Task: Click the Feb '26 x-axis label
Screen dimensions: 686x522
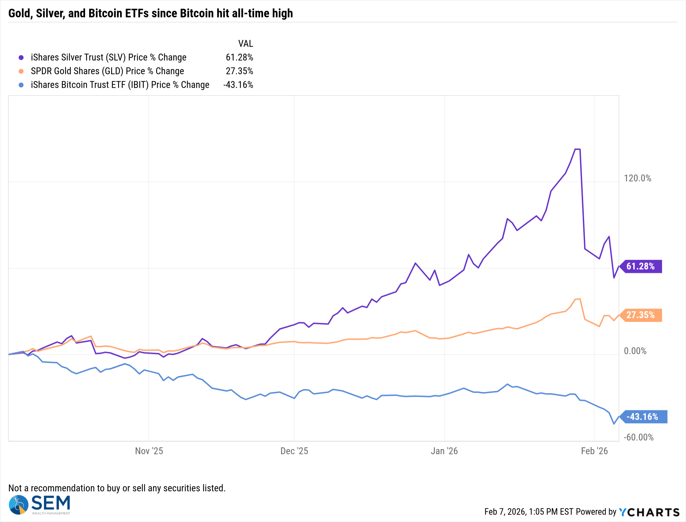Action: tap(594, 451)
